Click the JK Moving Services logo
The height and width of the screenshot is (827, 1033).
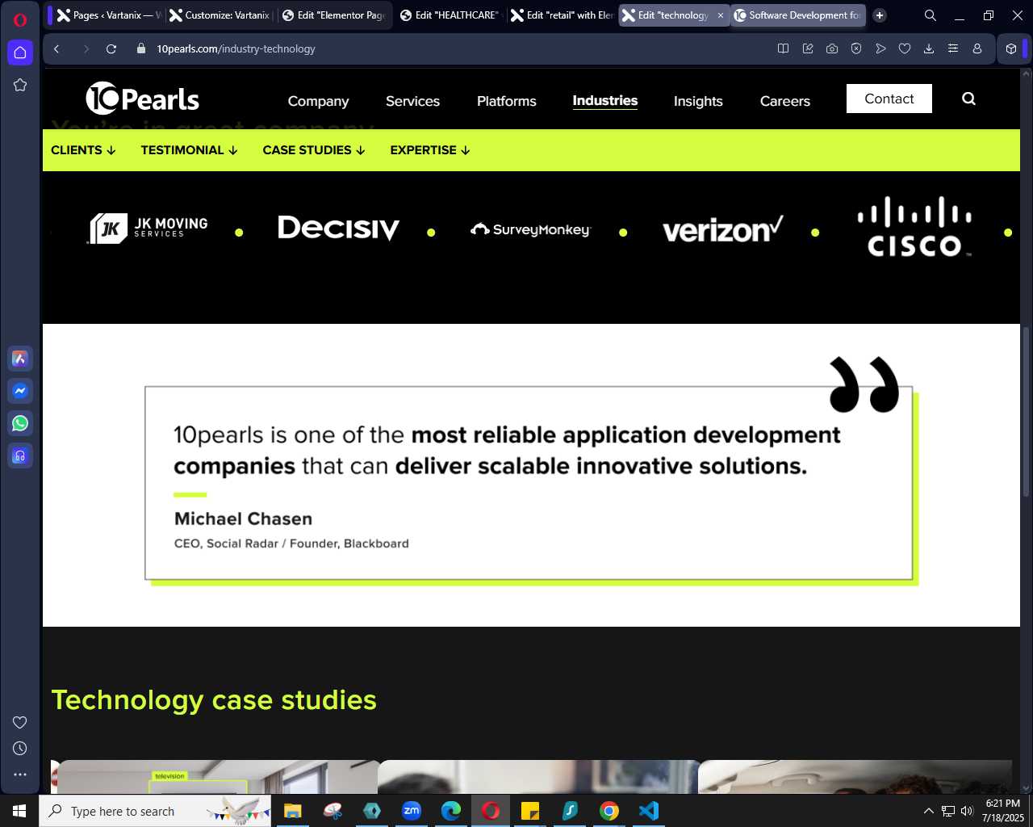148,229
